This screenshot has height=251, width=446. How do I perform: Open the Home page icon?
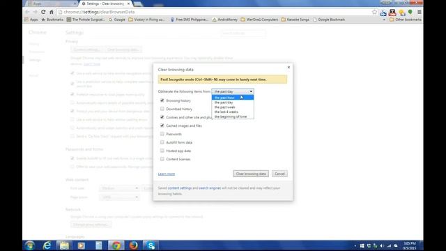[x=52, y=12]
